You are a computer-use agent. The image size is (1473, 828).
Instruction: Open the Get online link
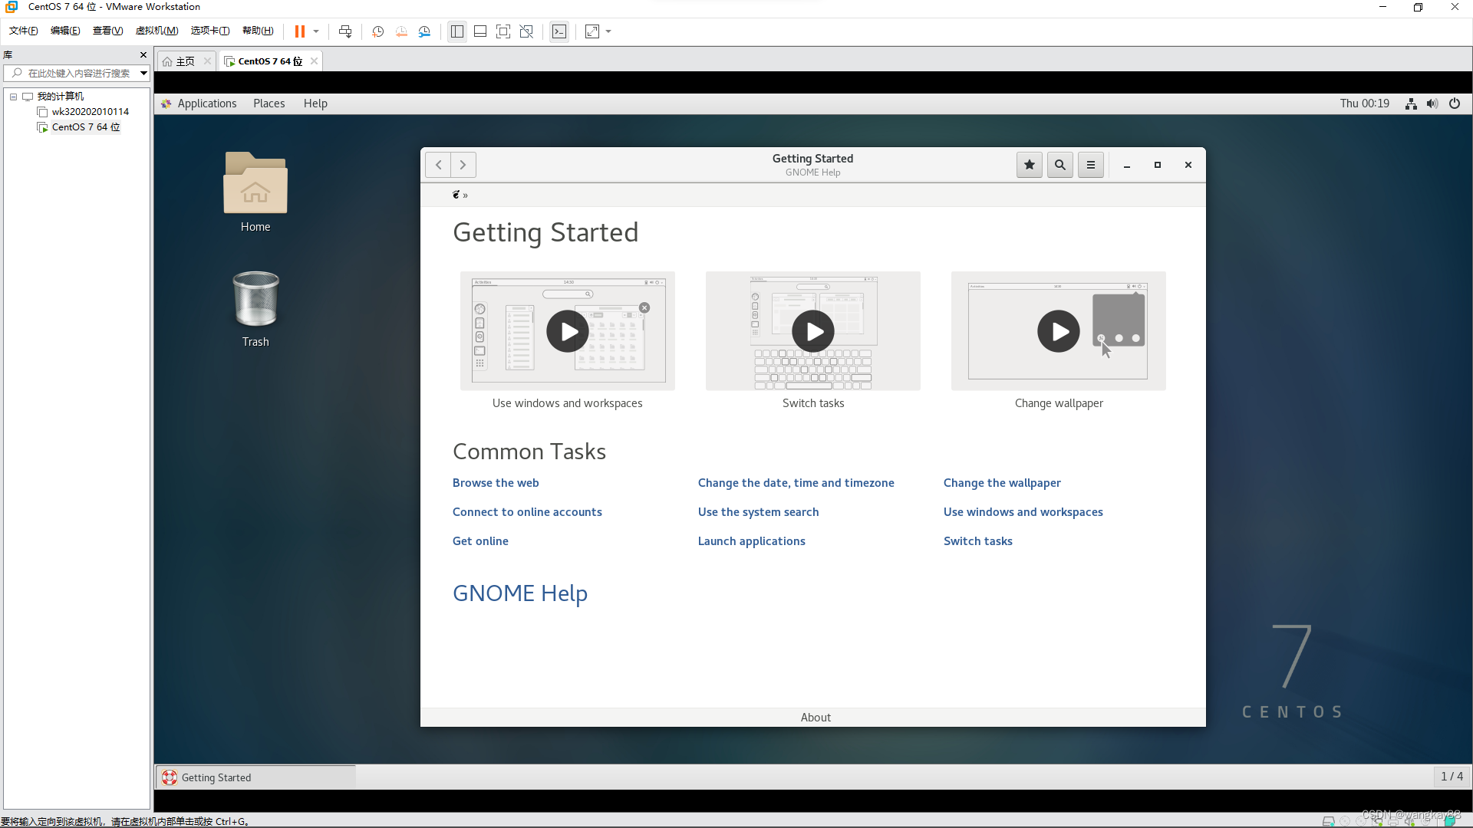(x=480, y=541)
